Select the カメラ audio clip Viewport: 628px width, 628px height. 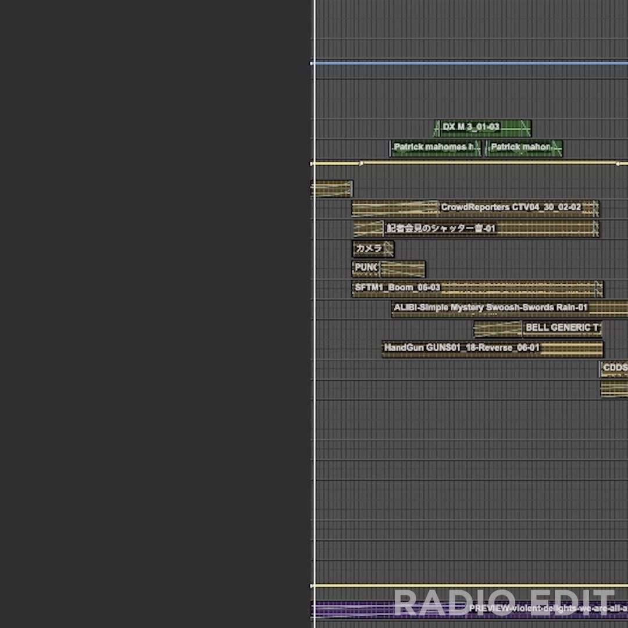369,249
